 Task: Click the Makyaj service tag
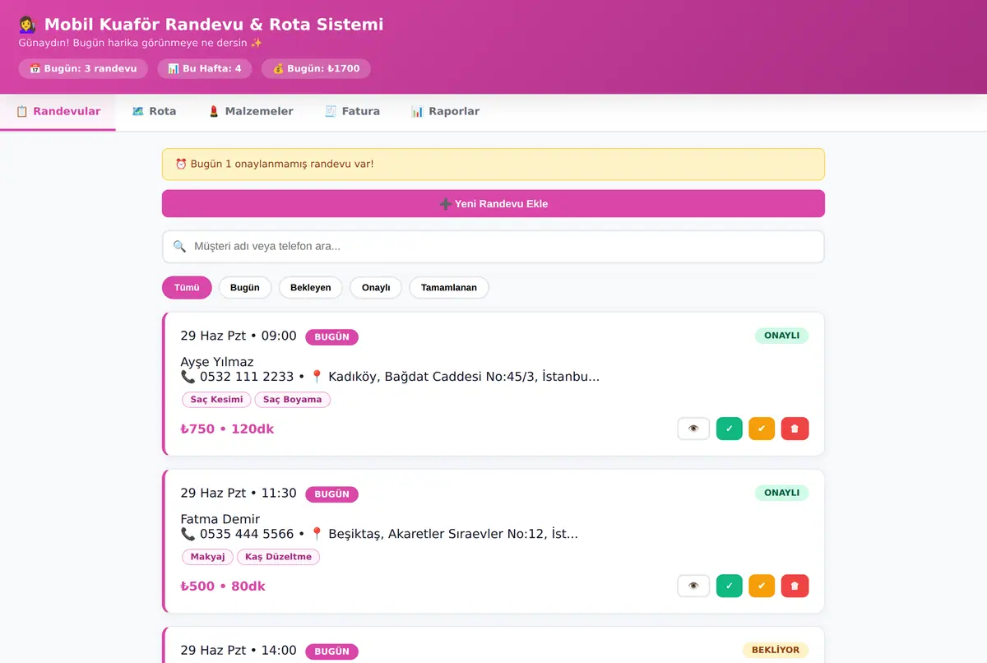point(207,557)
